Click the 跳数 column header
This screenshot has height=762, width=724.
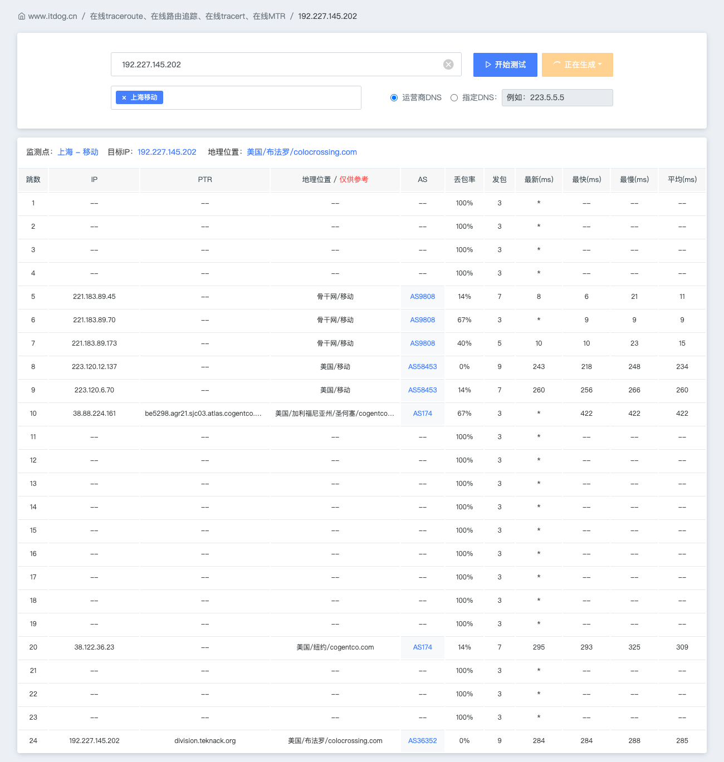(33, 180)
